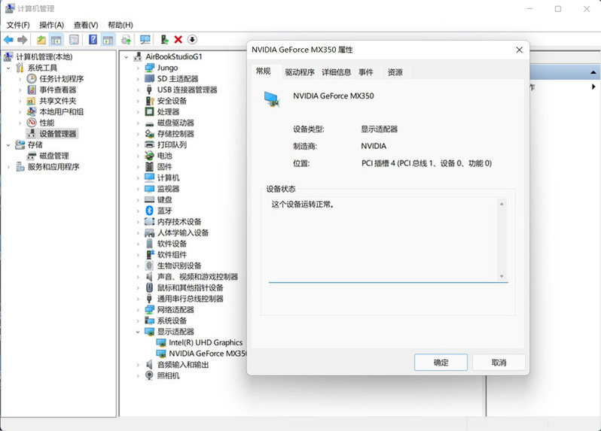Click the device status scrollbar up arrow
Screen dimensions: 601x431
click(x=502, y=204)
